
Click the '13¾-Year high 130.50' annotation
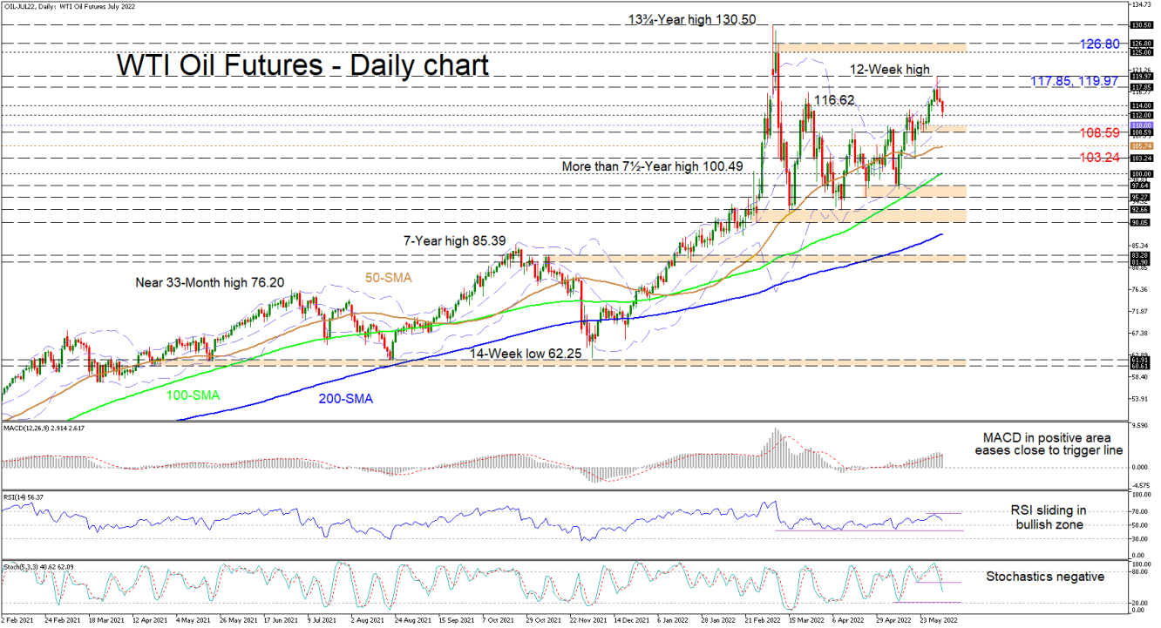693,18
